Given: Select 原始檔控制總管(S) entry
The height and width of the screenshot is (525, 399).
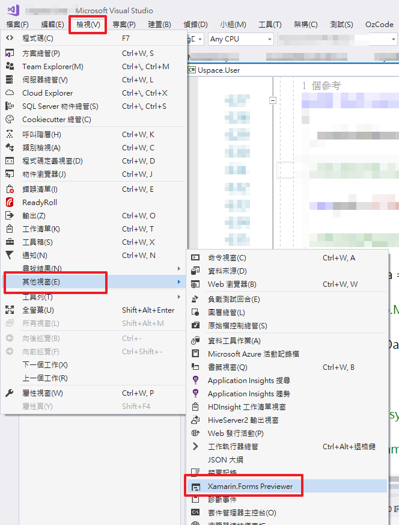Looking at the screenshot, I should tap(287, 325).
